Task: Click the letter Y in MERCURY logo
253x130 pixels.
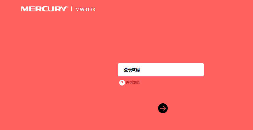Action: (63, 9)
